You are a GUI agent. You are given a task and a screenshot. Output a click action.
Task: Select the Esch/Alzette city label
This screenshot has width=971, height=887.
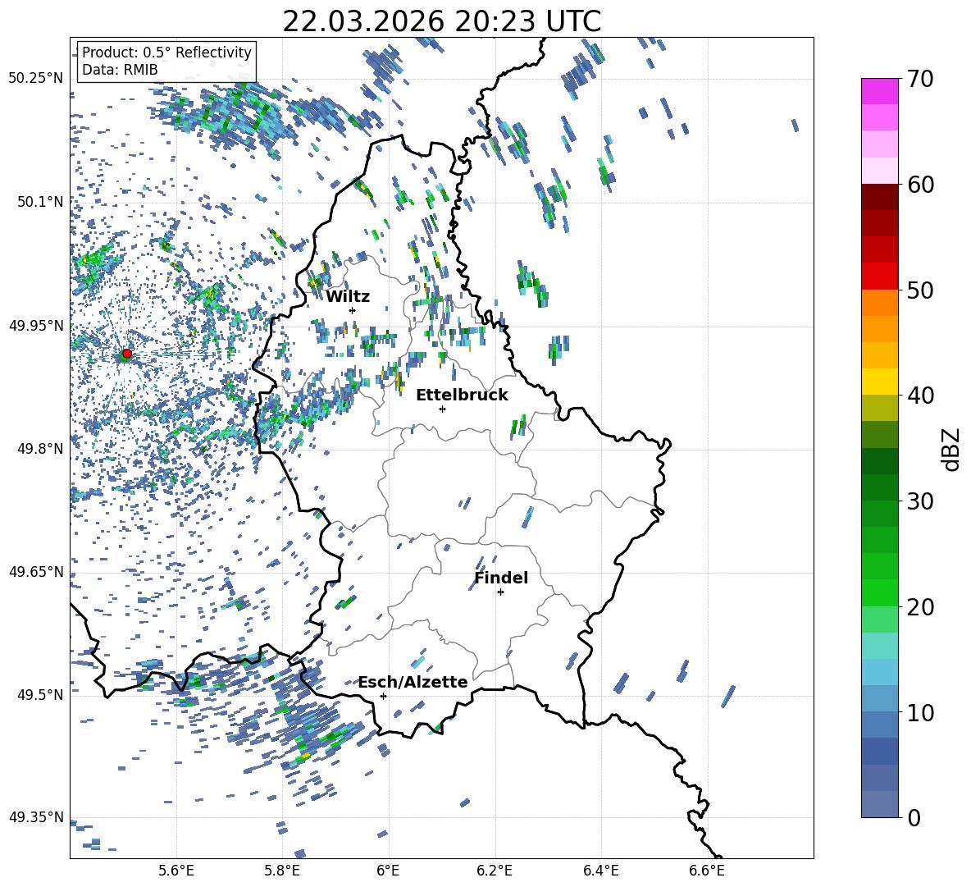coord(413,683)
